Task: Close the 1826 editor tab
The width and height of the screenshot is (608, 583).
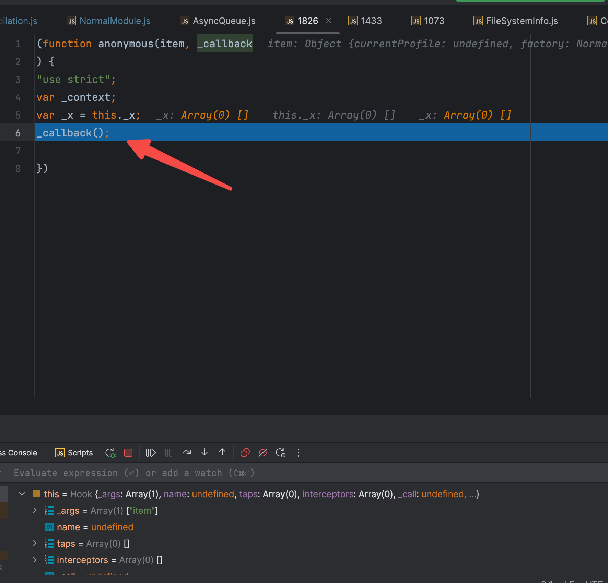Action: pos(329,21)
